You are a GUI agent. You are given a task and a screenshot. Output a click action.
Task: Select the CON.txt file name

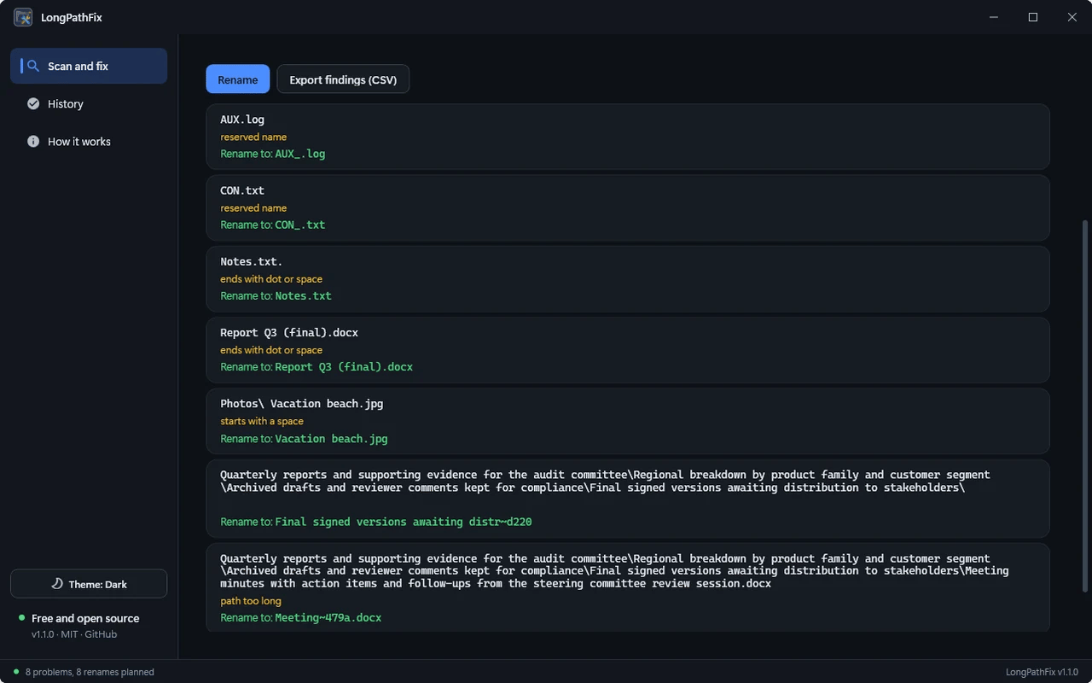click(242, 190)
